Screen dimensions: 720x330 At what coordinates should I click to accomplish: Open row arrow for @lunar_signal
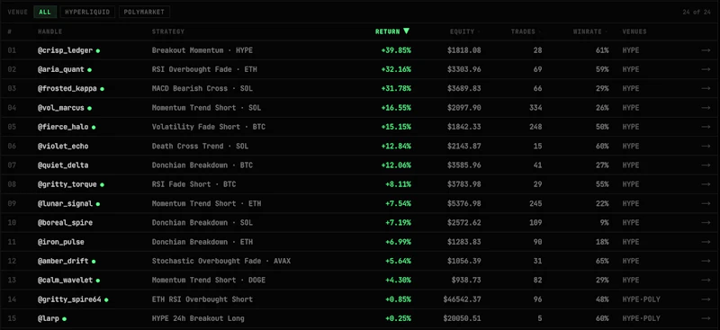pos(706,203)
